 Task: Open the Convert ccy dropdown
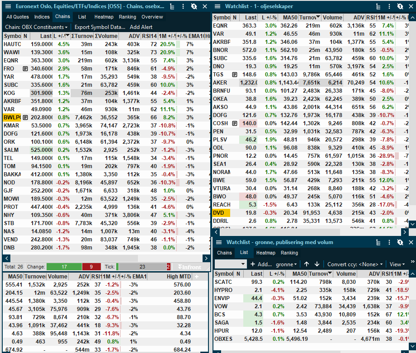(355, 264)
